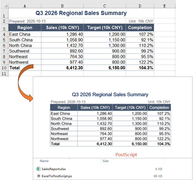193x180 pixels.
Task: Click Region header in PostScript preview
Action: (x=64, y=108)
